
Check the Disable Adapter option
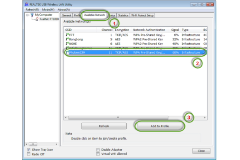pyautogui.click(x=98, y=150)
